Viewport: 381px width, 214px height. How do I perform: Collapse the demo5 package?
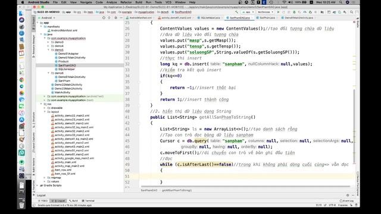click(48, 50)
